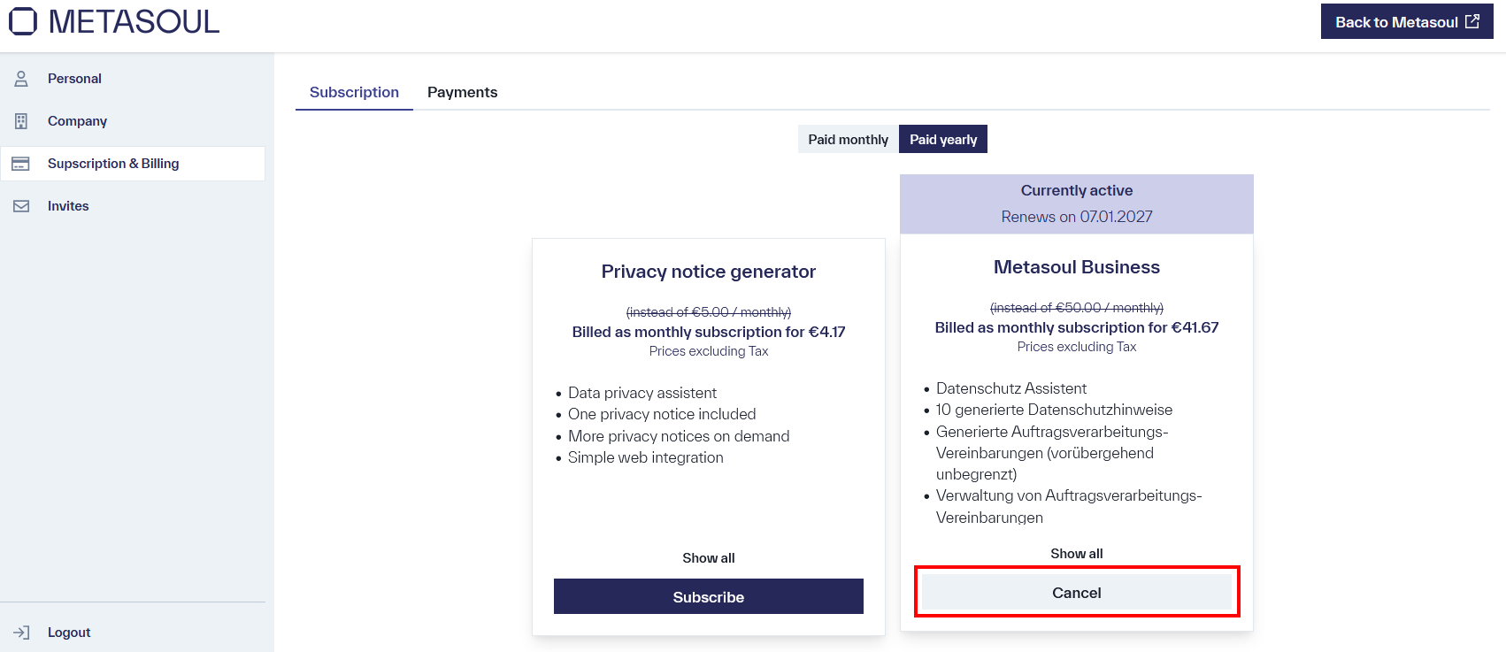Image resolution: width=1506 pixels, height=652 pixels.
Task: Open the Subscription tab
Action: coord(354,92)
